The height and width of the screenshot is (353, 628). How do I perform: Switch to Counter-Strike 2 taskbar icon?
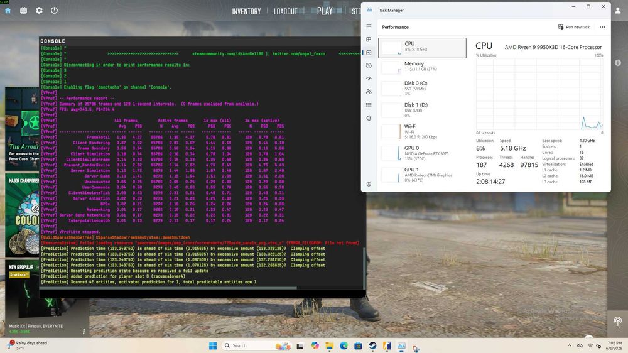coord(387,346)
